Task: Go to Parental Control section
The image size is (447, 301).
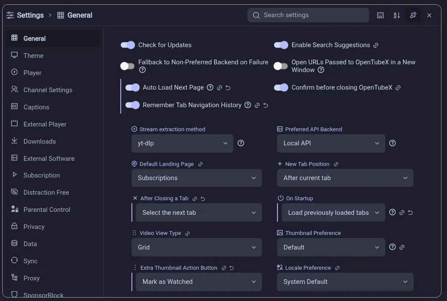Action: tap(54, 209)
